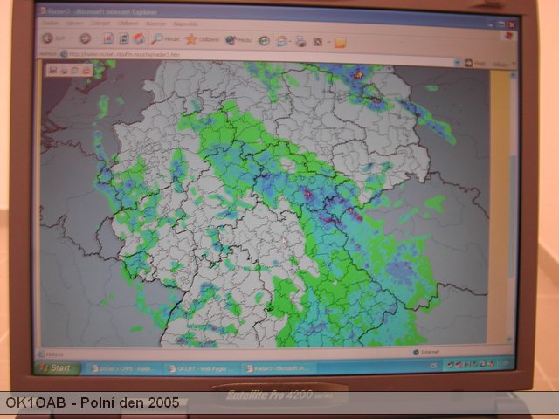Click the first system tray icon
The width and height of the screenshot is (559, 419).
click(452, 365)
